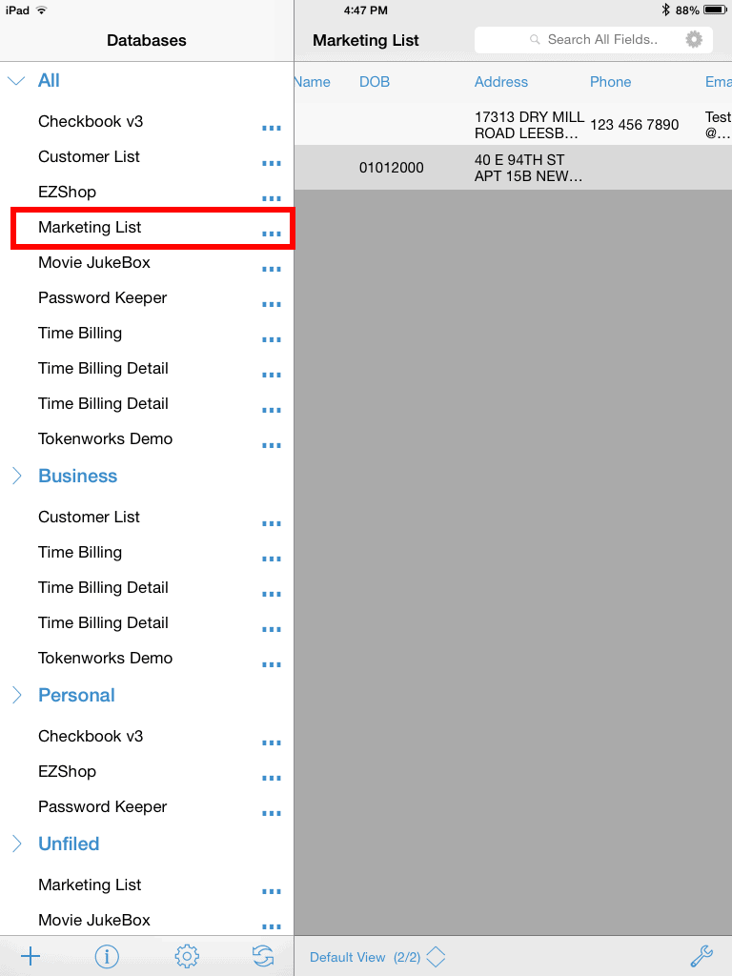Image resolution: width=732 pixels, height=976 pixels.
Task: Select the Personal category heading
Action: [76, 695]
